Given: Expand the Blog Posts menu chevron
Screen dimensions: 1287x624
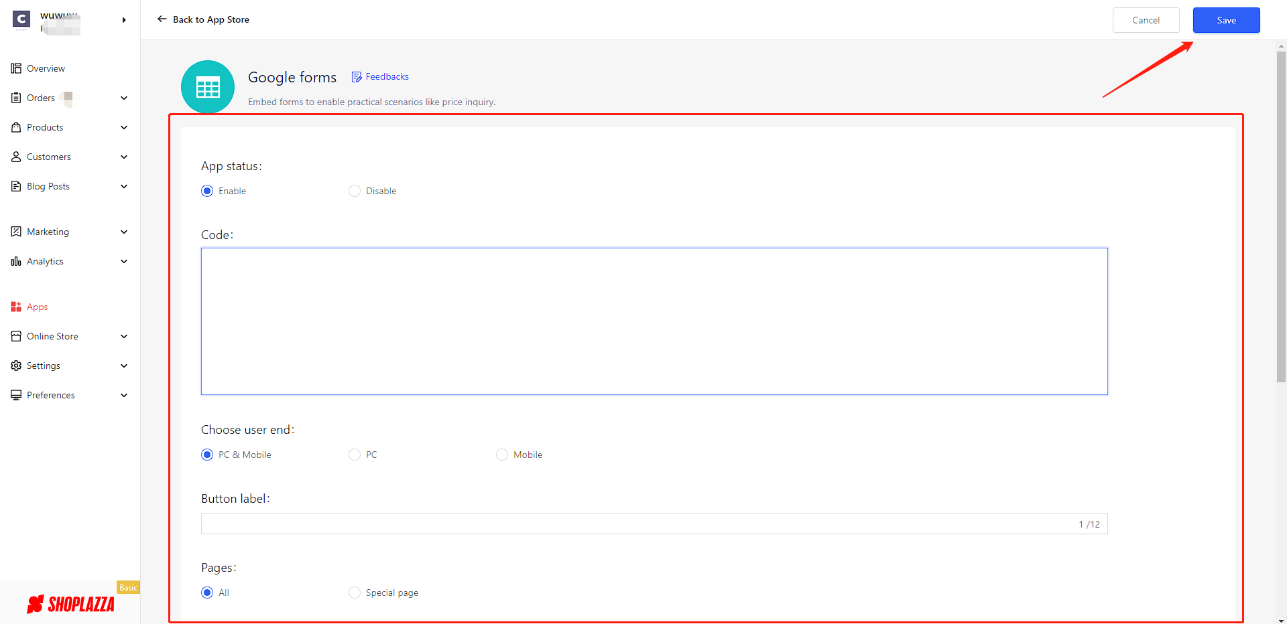Looking at the screenshot, I should pos(124,186).
